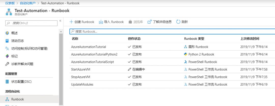Viewport: 275px width, 106px height.
Task: Go to 自动化帐户 breadcrumb
Action: click(x=28, y=3)
